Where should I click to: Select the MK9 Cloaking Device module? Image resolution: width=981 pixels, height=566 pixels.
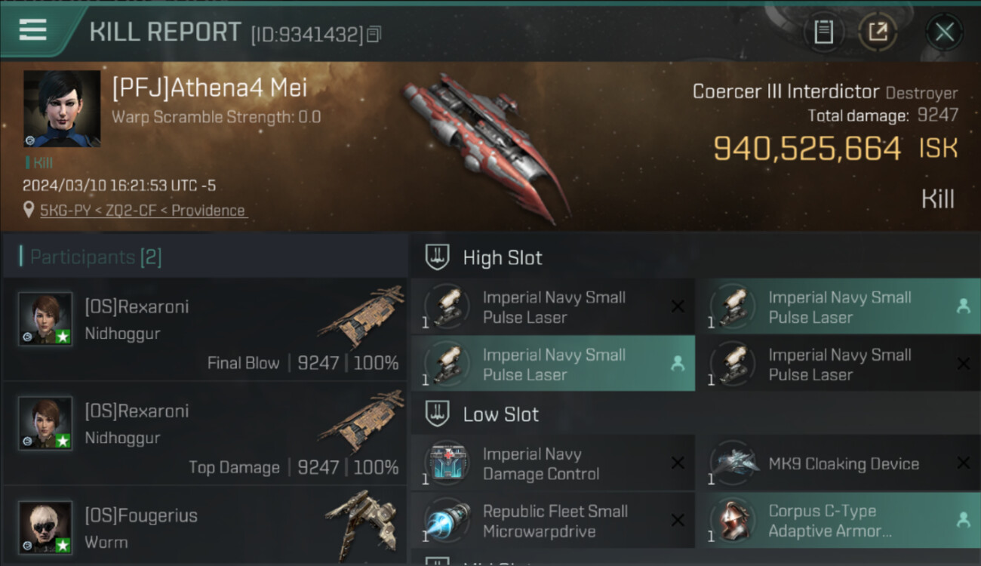838,464
